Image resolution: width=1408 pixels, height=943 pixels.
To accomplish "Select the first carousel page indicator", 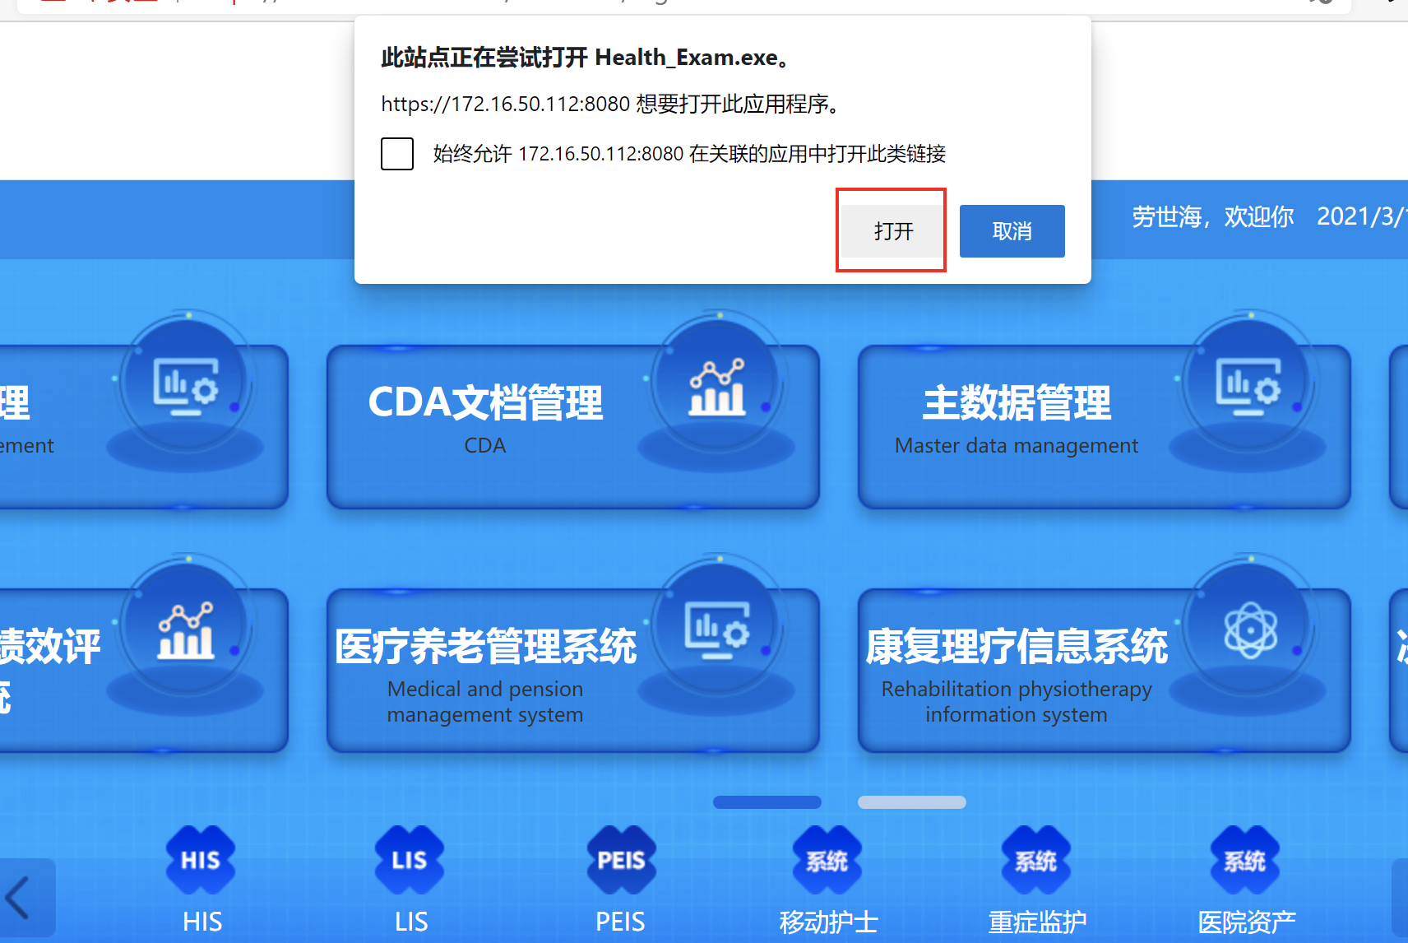I will pos(767,802).
